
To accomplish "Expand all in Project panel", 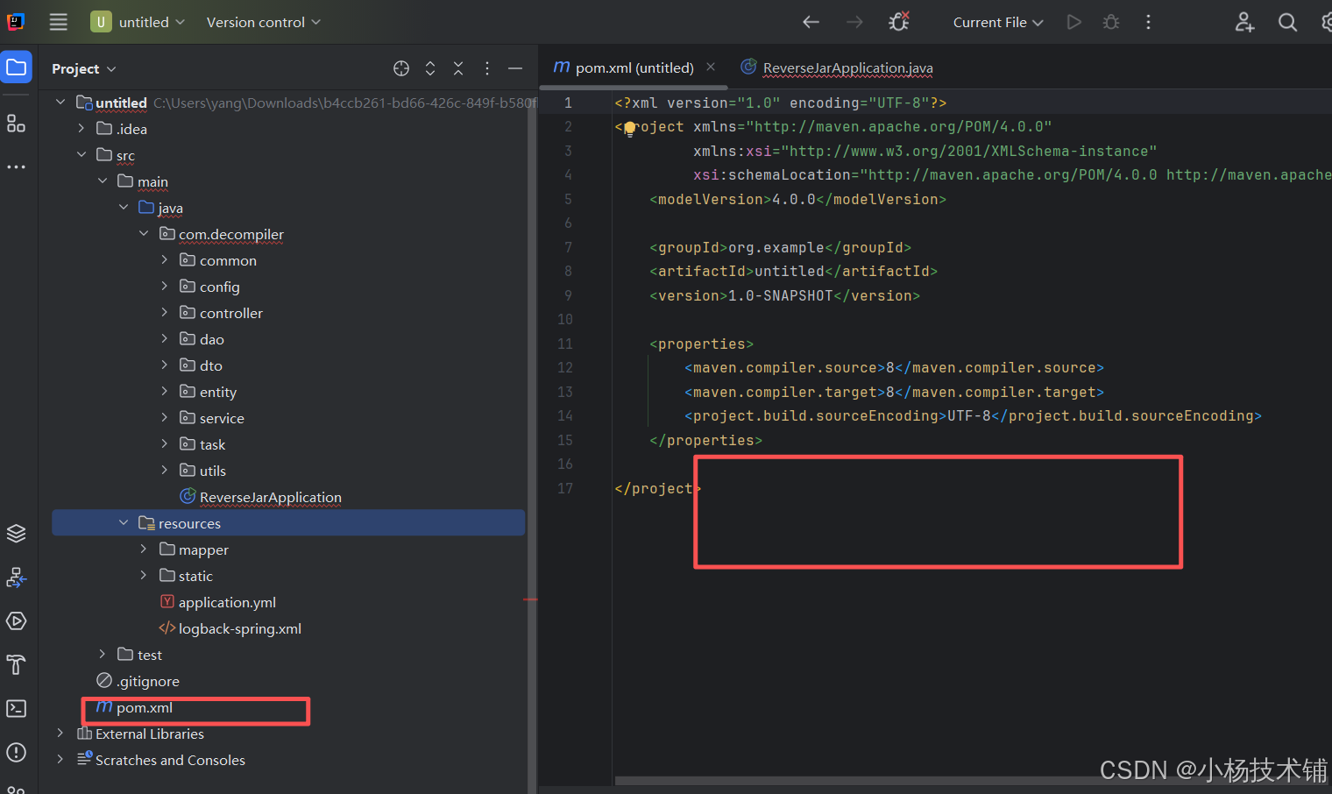I will pos(430,68).
